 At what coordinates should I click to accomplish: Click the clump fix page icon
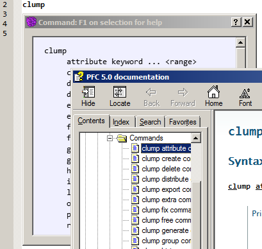coord(135,210)
